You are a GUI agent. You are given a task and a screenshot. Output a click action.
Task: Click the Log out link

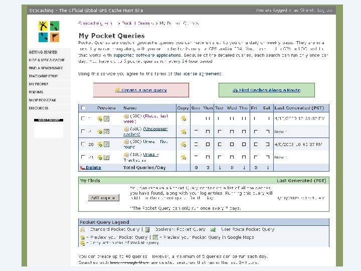[325, 10]
